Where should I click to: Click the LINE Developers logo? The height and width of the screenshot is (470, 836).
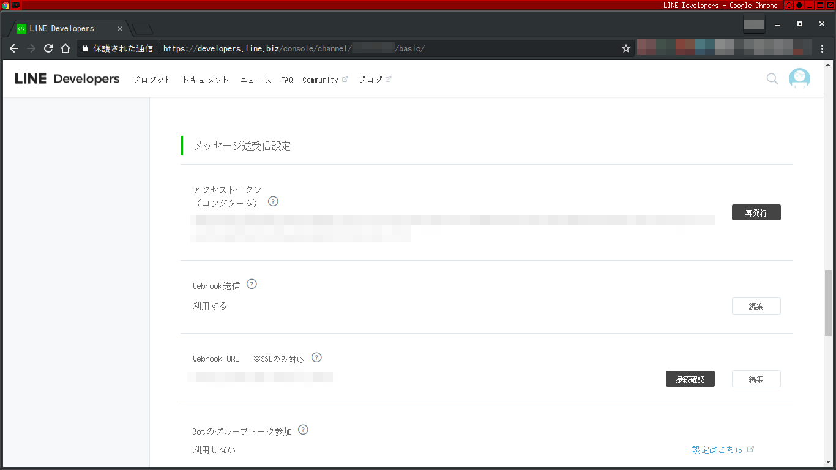[x=67, y=78]
